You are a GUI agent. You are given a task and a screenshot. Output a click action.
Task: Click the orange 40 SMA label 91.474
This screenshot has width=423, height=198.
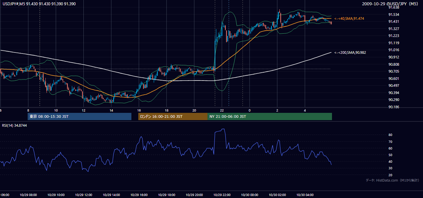349,19
